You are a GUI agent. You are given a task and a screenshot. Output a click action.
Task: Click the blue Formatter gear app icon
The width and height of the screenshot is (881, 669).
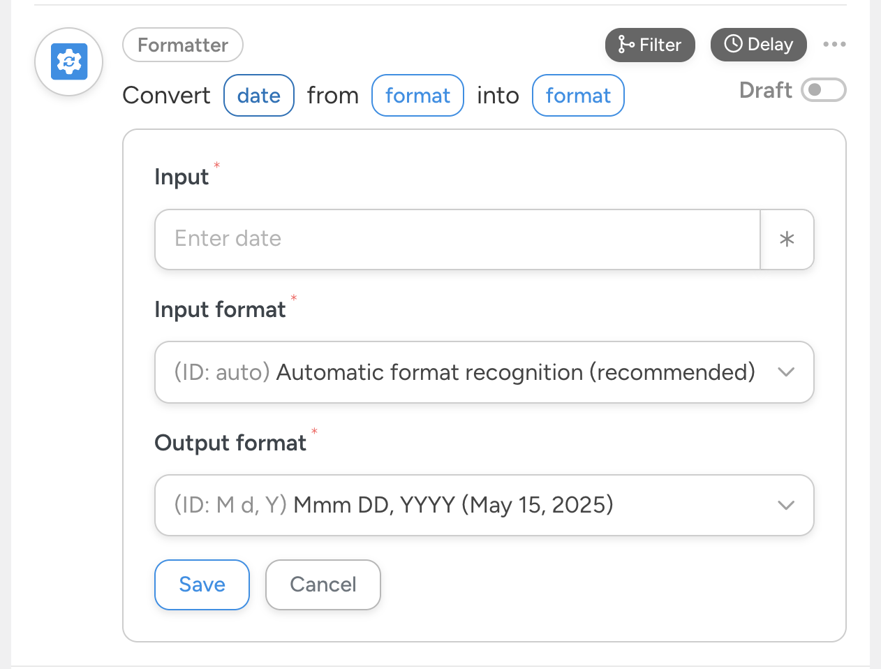click(69, 62)
